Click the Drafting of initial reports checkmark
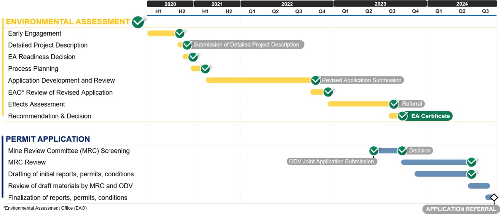Viewport: 501px width, 215px height. point(472,174)
